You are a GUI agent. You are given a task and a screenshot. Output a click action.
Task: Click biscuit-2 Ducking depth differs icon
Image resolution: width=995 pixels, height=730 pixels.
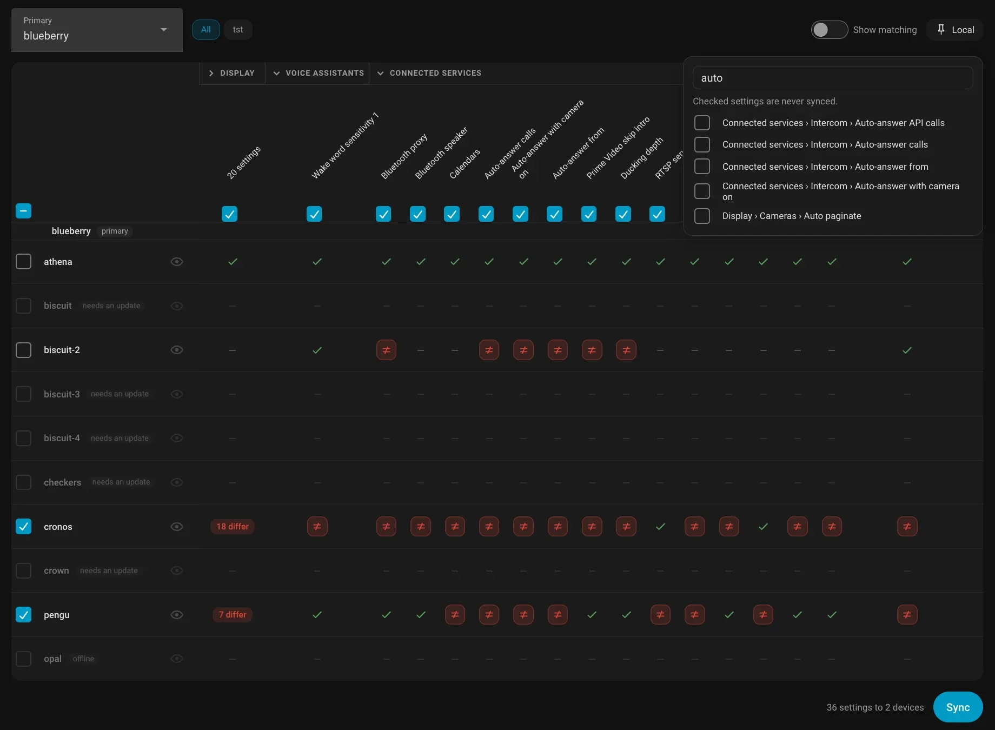(x=626, y=350)
